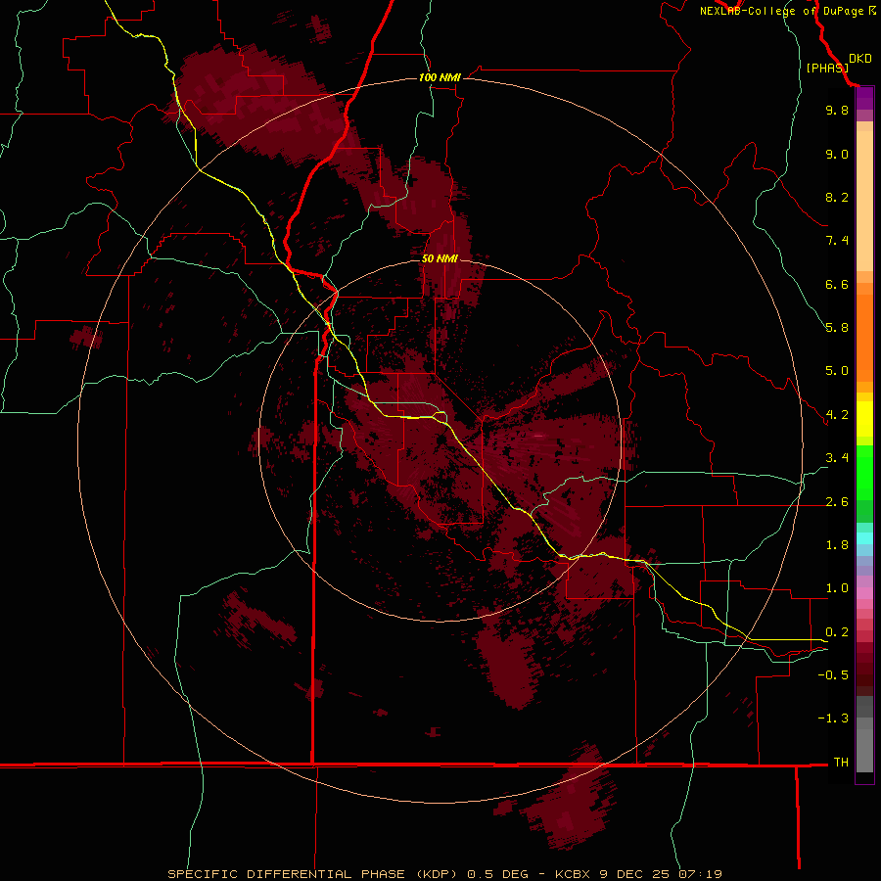Screen dimensions: 881x881
Task: Pick the pink band of the color scale
Action: coord(864,593)
